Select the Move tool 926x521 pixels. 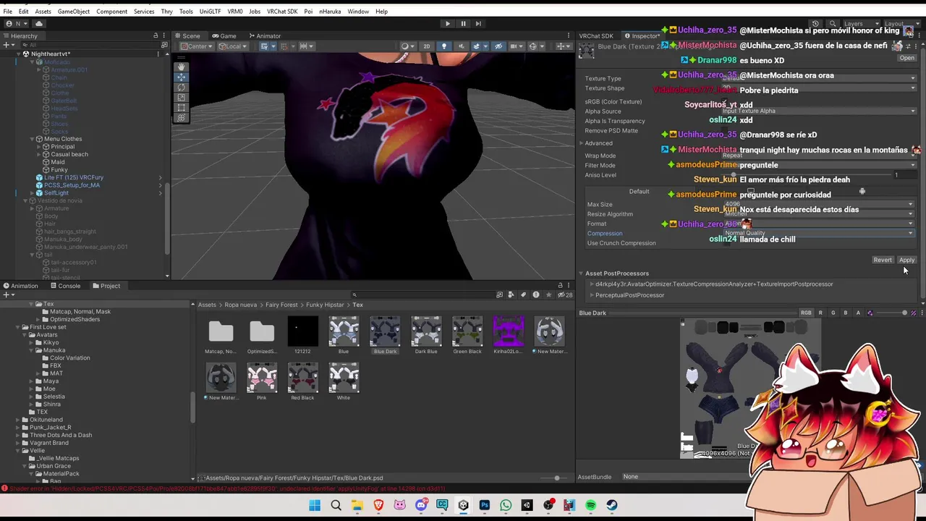182,77
